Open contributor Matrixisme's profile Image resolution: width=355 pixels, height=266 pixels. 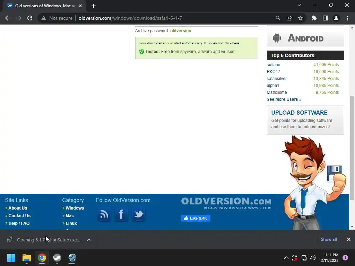[277, 92]
